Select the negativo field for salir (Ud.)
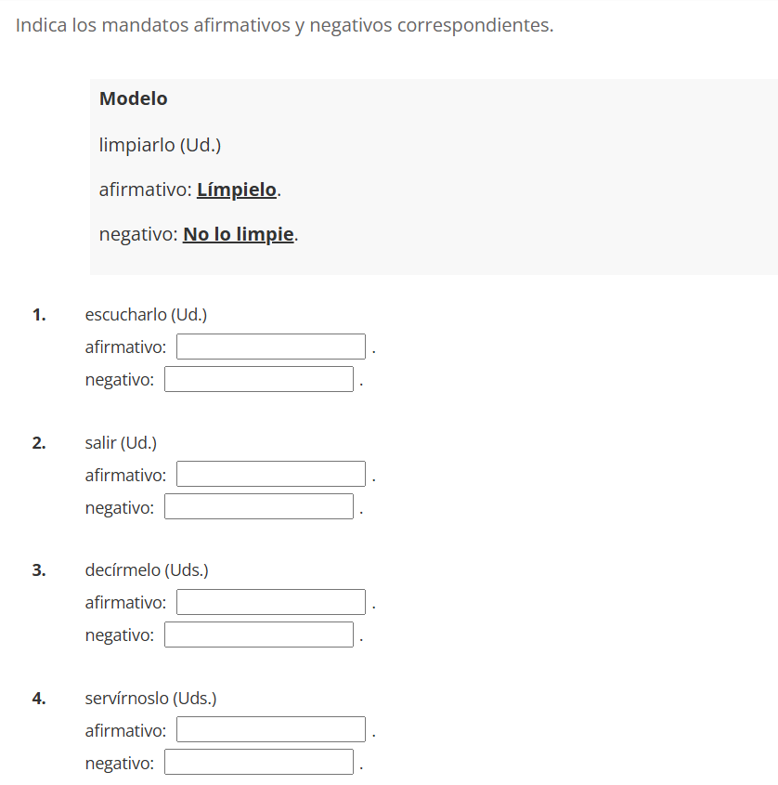This screenshot has width=778, height=785. (x=258, y=506)
